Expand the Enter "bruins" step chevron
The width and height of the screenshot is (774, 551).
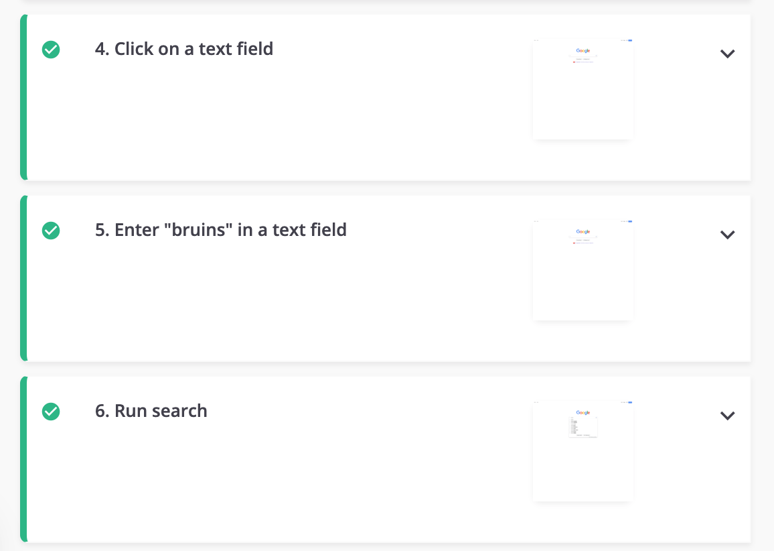click(727, 234)
